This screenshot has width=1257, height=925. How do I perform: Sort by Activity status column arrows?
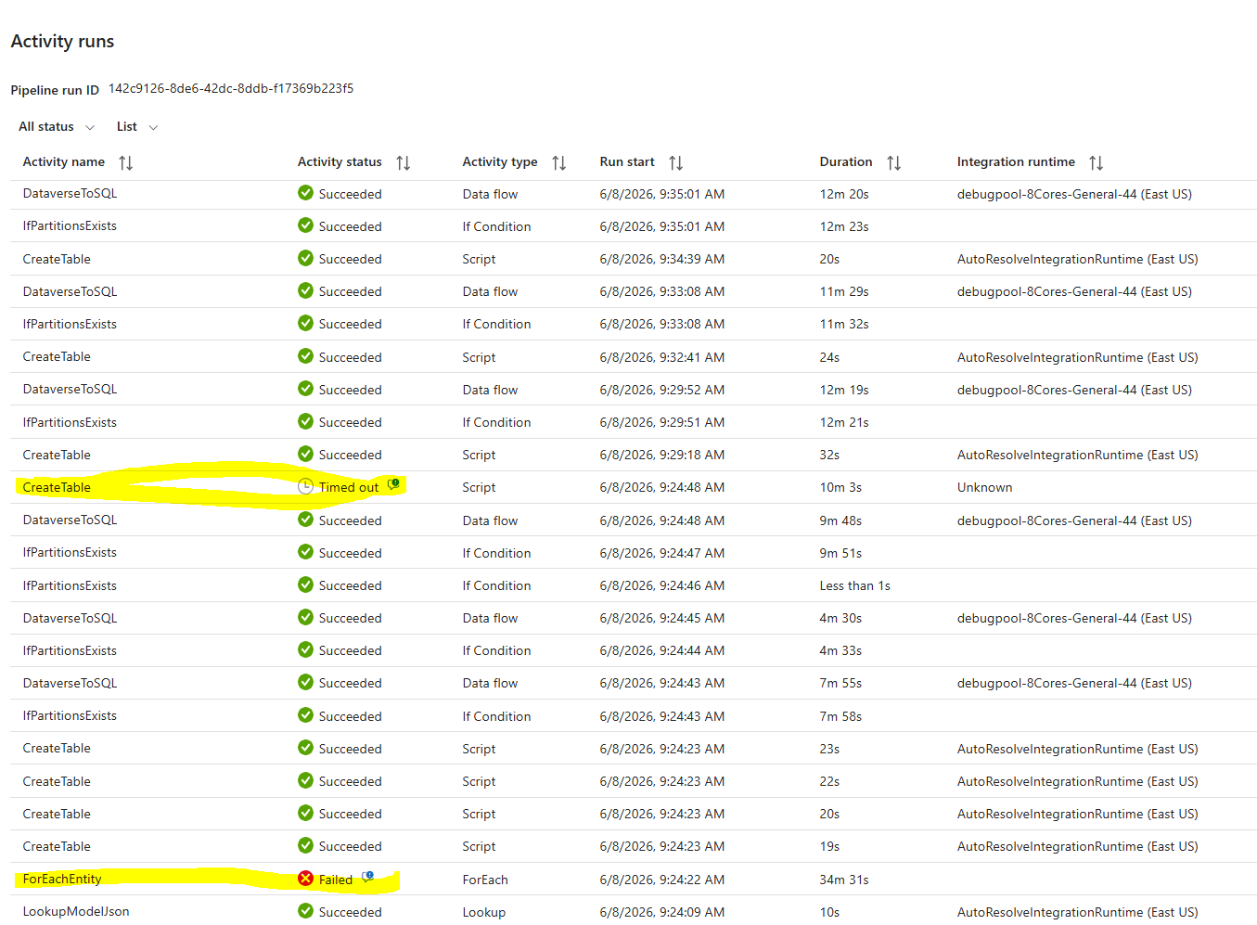click(404, 162)
